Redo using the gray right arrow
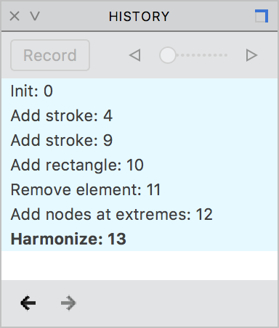The width and height of the screenshot is (279, 328). [68, 303]
